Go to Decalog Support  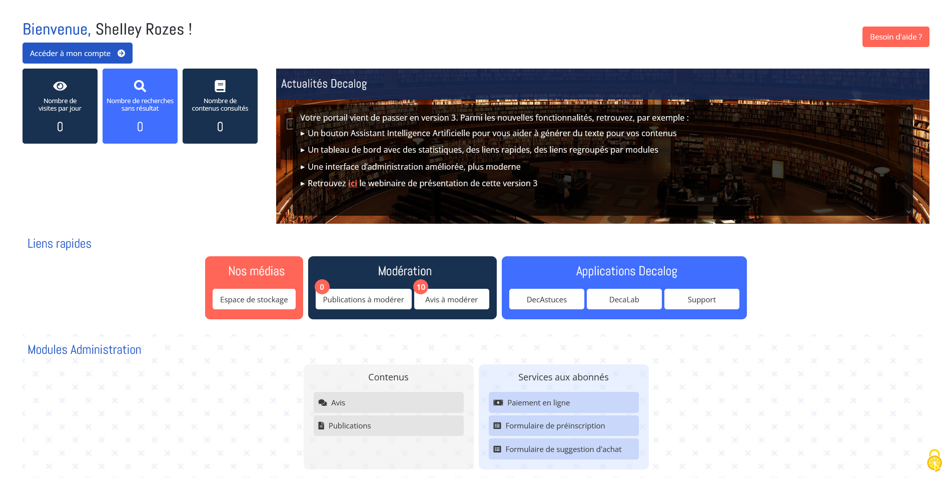701,300
